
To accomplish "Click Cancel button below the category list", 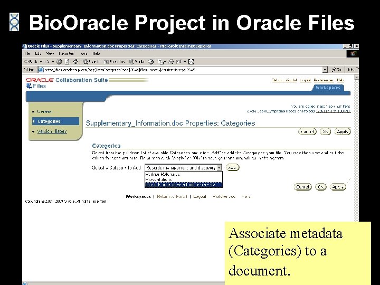I will 302,187.
